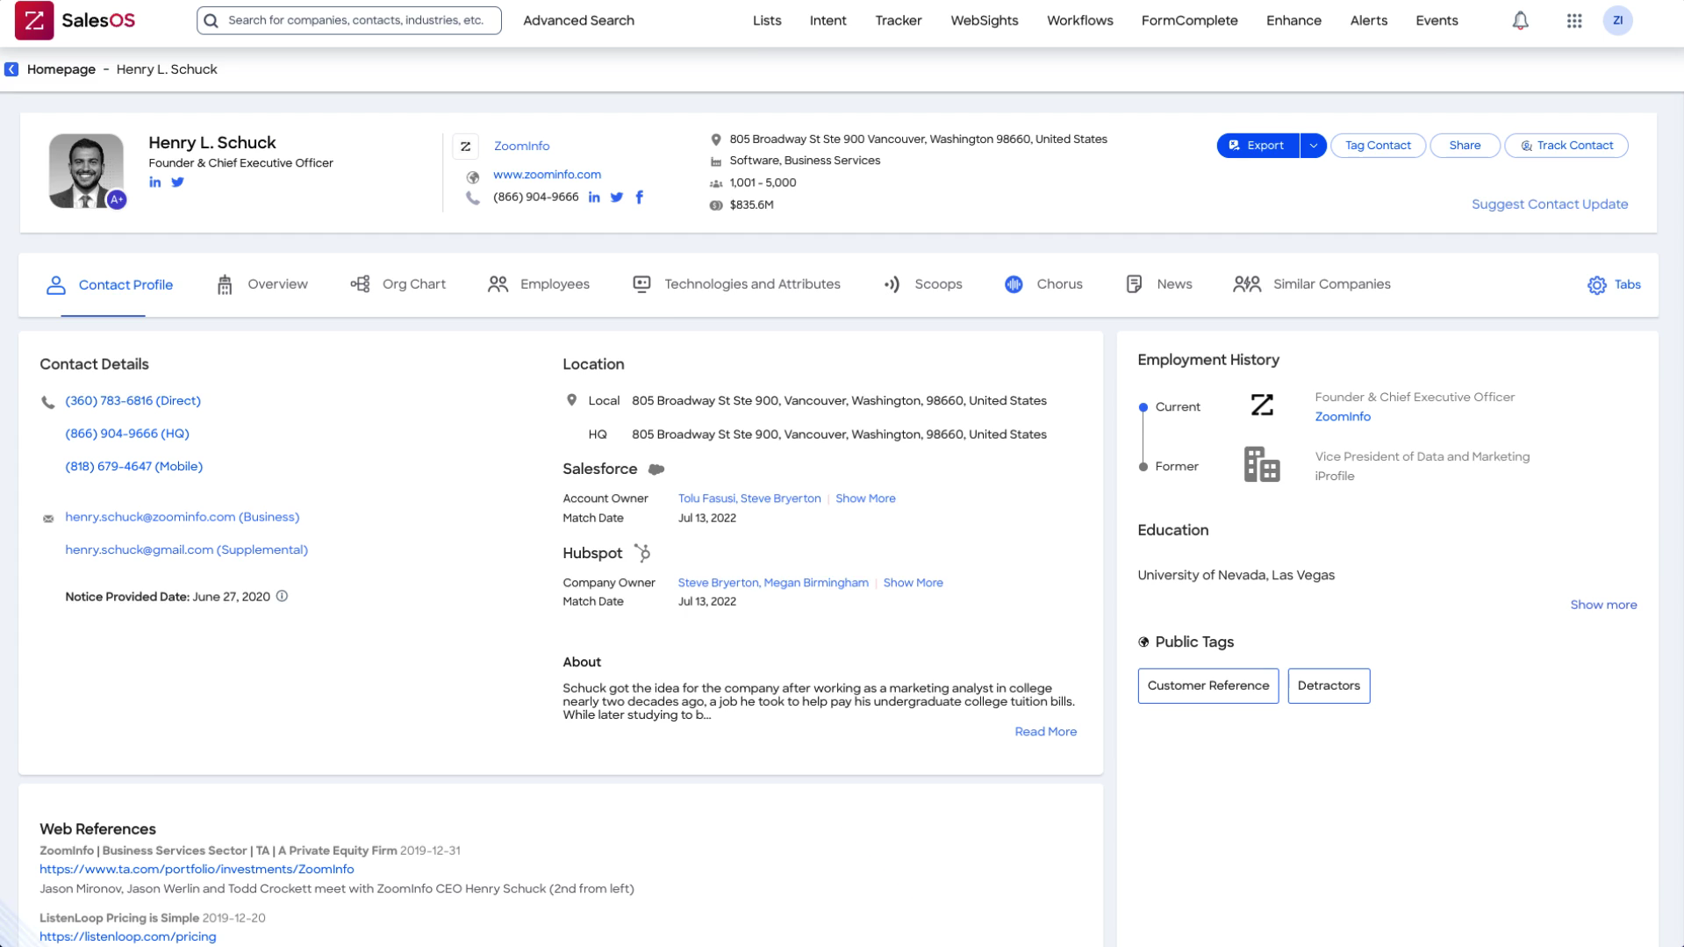Click the blue back arrow beside Homepage

[x=11, y=69]
